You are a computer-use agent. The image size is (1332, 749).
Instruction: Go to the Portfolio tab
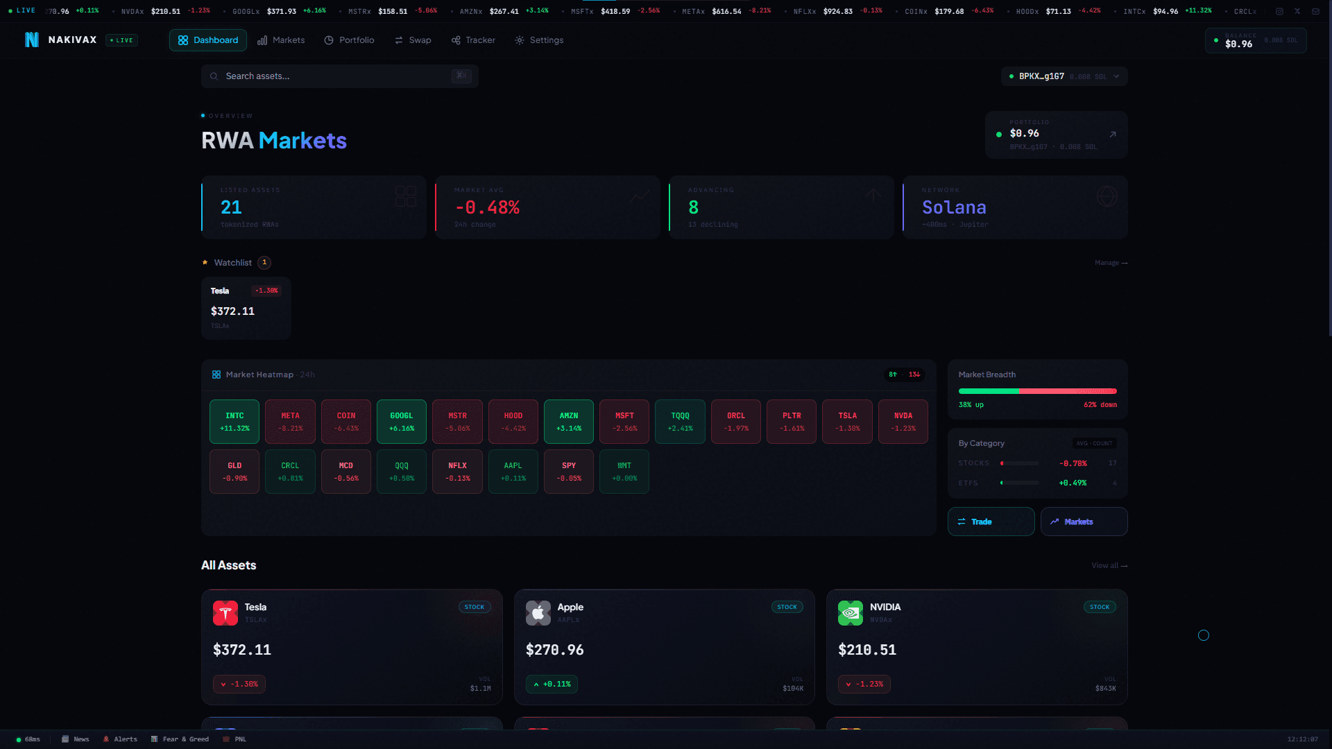click(x=350, y=40)
